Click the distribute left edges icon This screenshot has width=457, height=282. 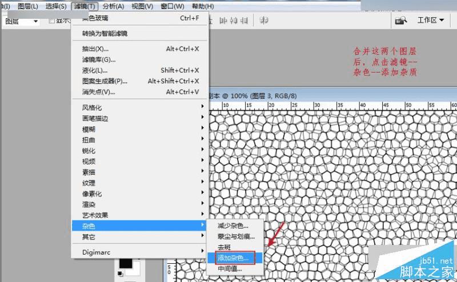click(223, 21)
